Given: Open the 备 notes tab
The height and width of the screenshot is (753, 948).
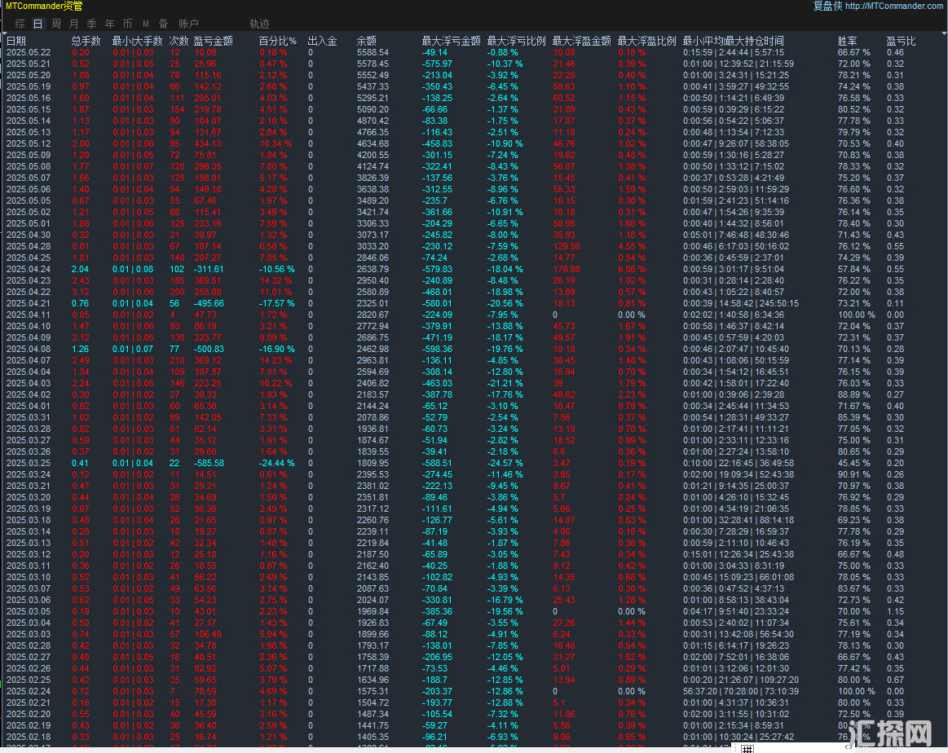Looking at the screenshot, I should pos(163,24).
